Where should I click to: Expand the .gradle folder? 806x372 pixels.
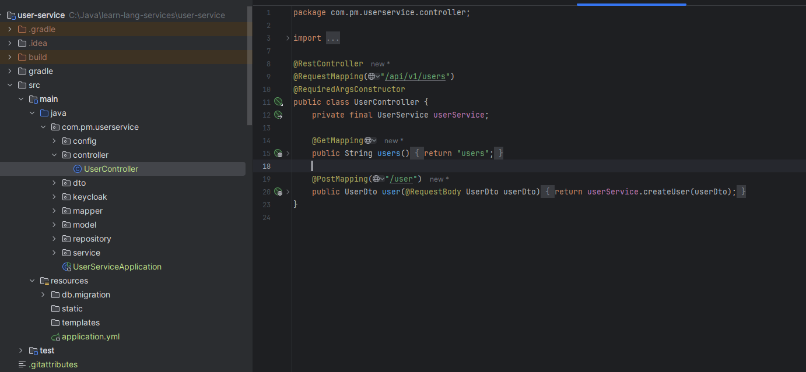10,29
